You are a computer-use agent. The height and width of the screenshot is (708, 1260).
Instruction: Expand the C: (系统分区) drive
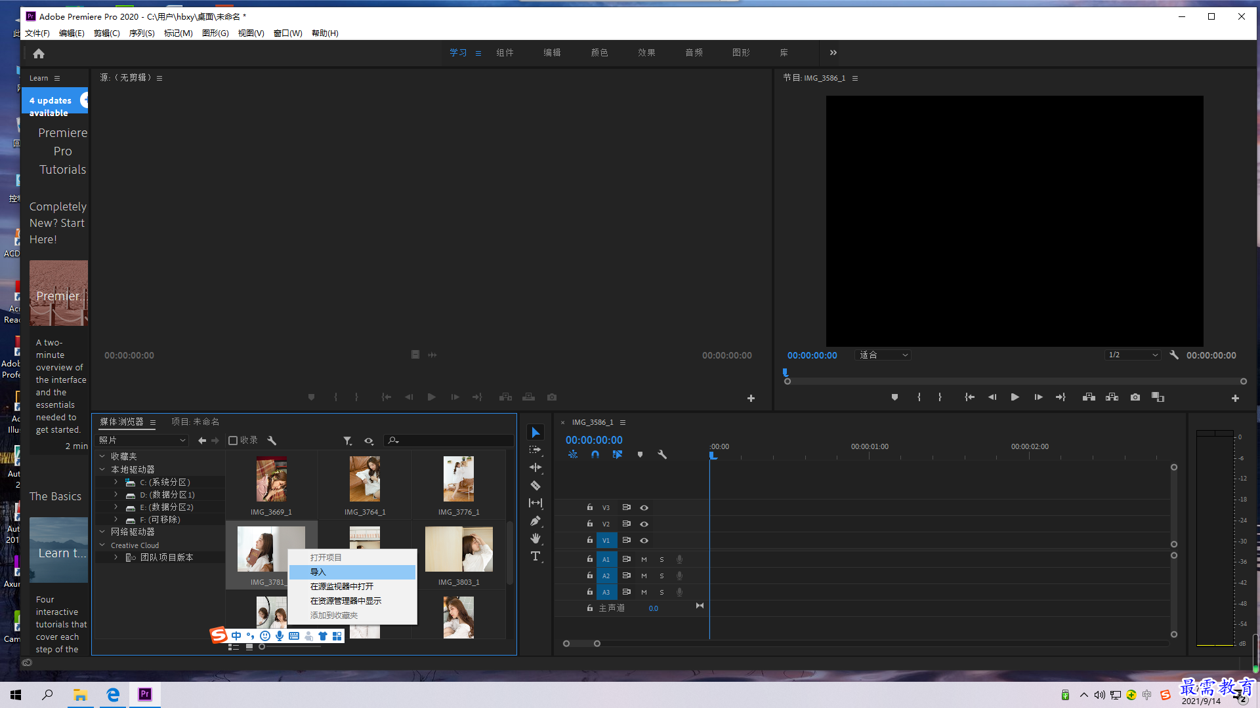point(116,482)
